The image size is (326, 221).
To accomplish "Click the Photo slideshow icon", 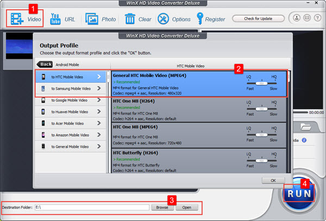I will pyautogui.click(x=92, y=19).
